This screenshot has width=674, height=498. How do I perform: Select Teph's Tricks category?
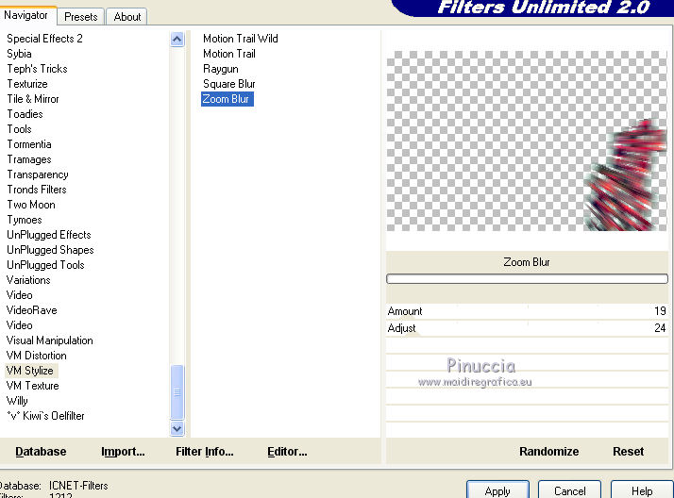point(38,69)
